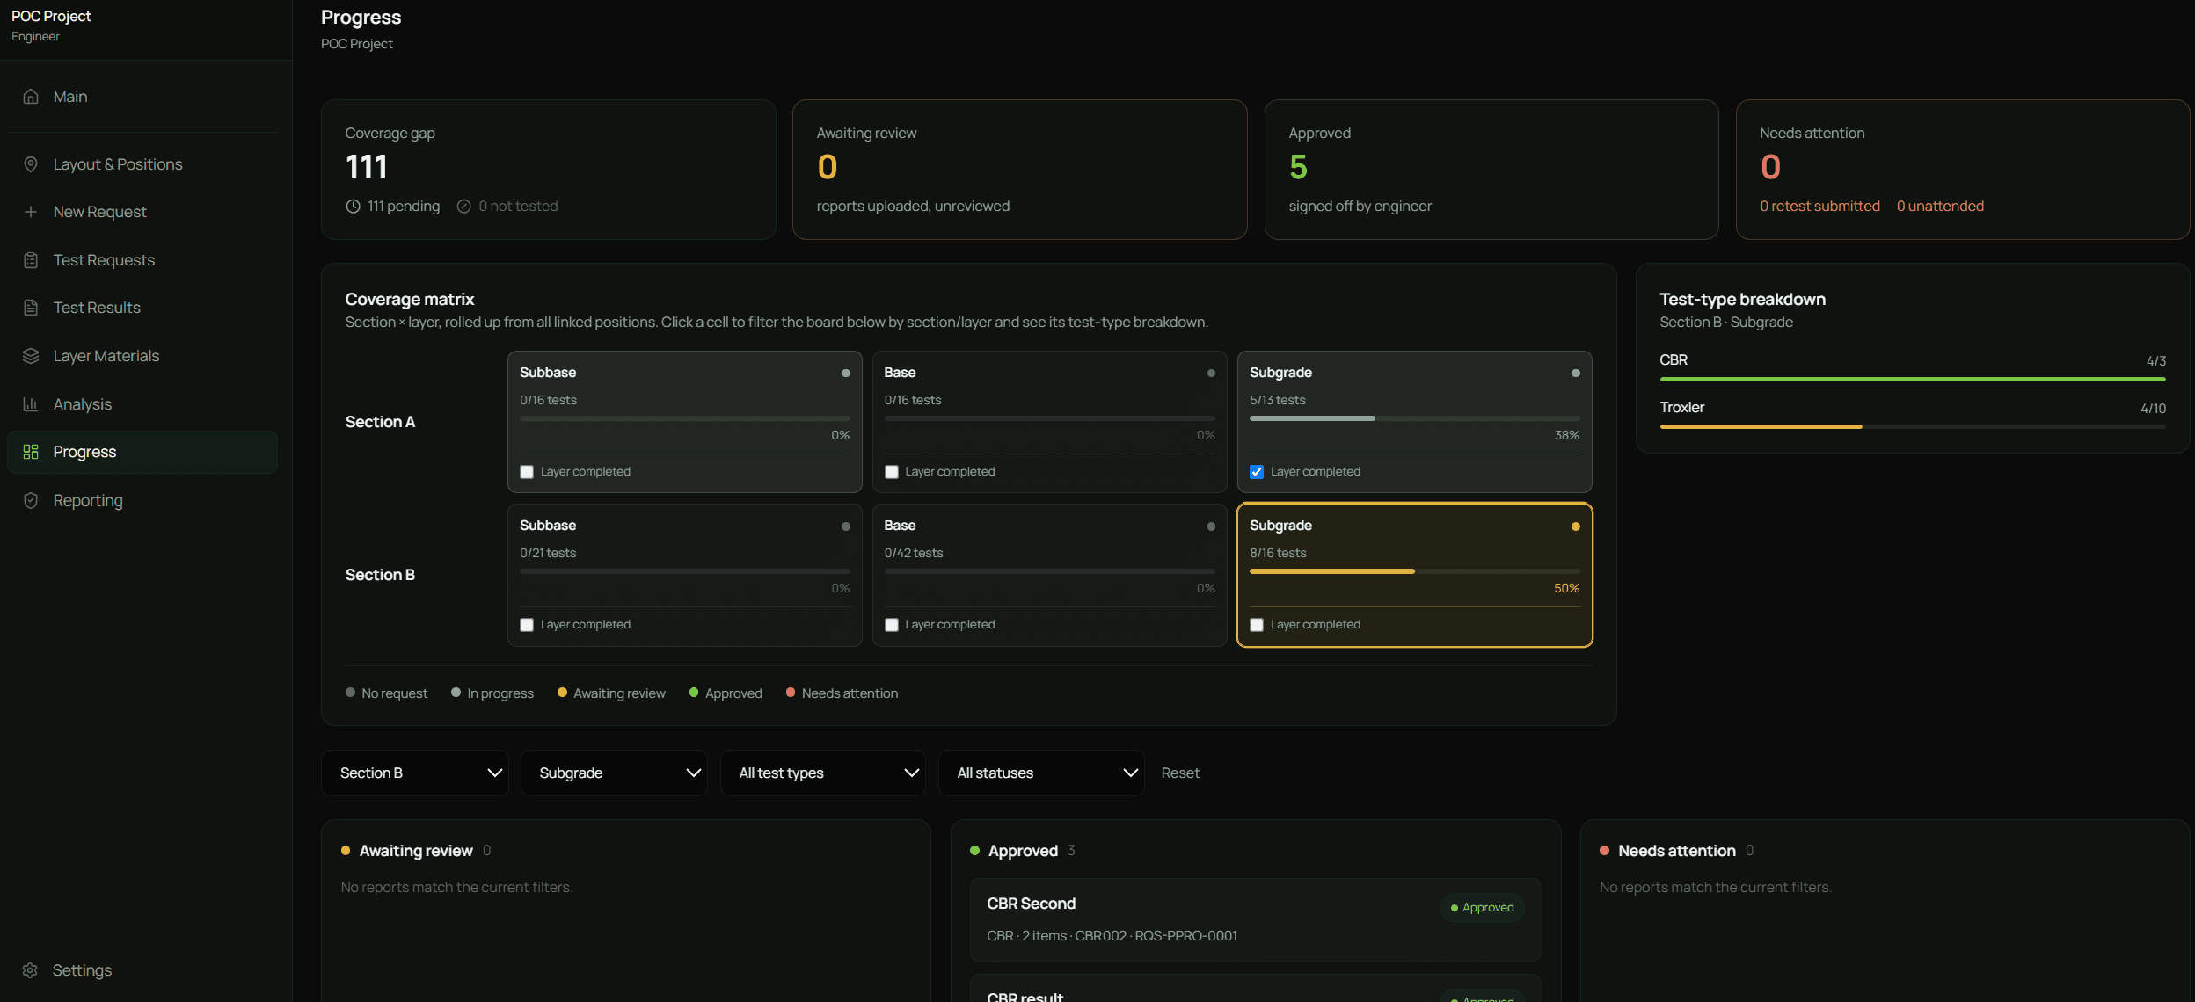Check Layer completed for Section B Base
The image size is (2195, 1002).
(892, 625)
